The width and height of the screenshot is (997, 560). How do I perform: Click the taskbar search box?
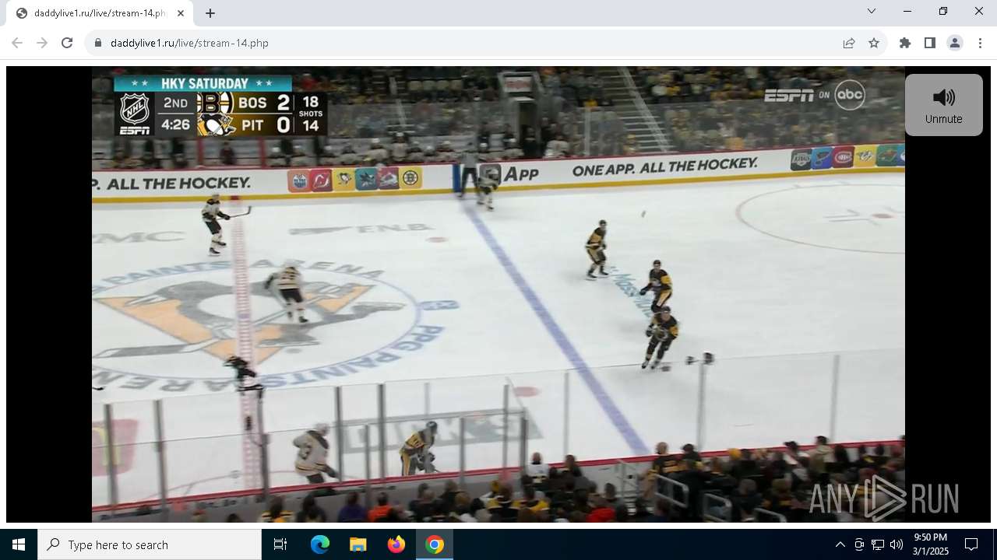150,544
